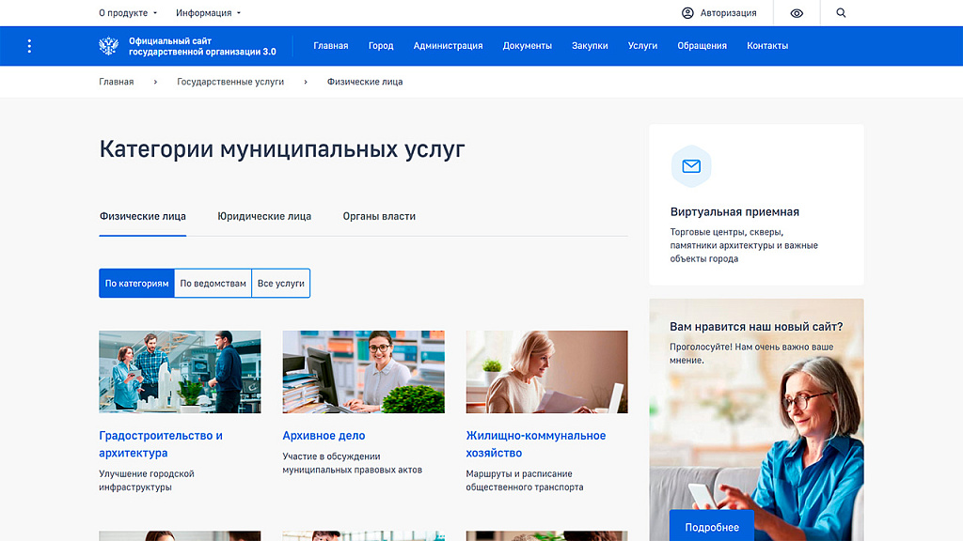Image resolution: width=963 pixels, height=541 pixels.
Task: Switch to the По ведомствам filter
Action: click(x=213, y=283)
